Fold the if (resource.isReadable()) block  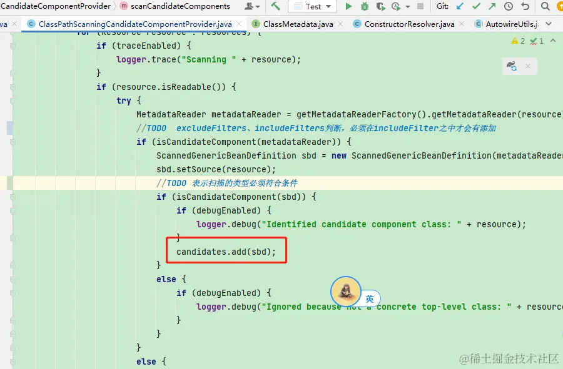(x=13, y=87)
